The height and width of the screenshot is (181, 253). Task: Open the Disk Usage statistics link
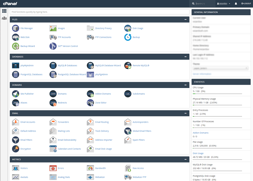point(198,153)
